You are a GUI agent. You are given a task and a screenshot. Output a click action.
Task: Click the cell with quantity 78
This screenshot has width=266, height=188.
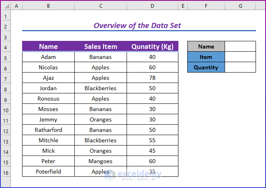[x=152, y=78]
